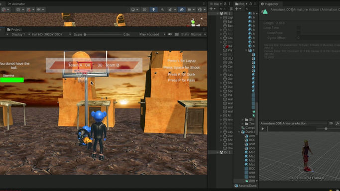Open Scene gizmos globe icon
The image size is (340, 191).
pyautogui.click(x=200, y=9)
